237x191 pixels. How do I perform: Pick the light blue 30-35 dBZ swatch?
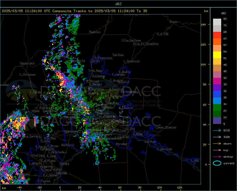point(217,101)
